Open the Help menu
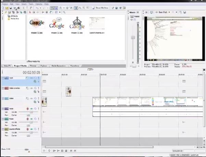 (46, 4)
